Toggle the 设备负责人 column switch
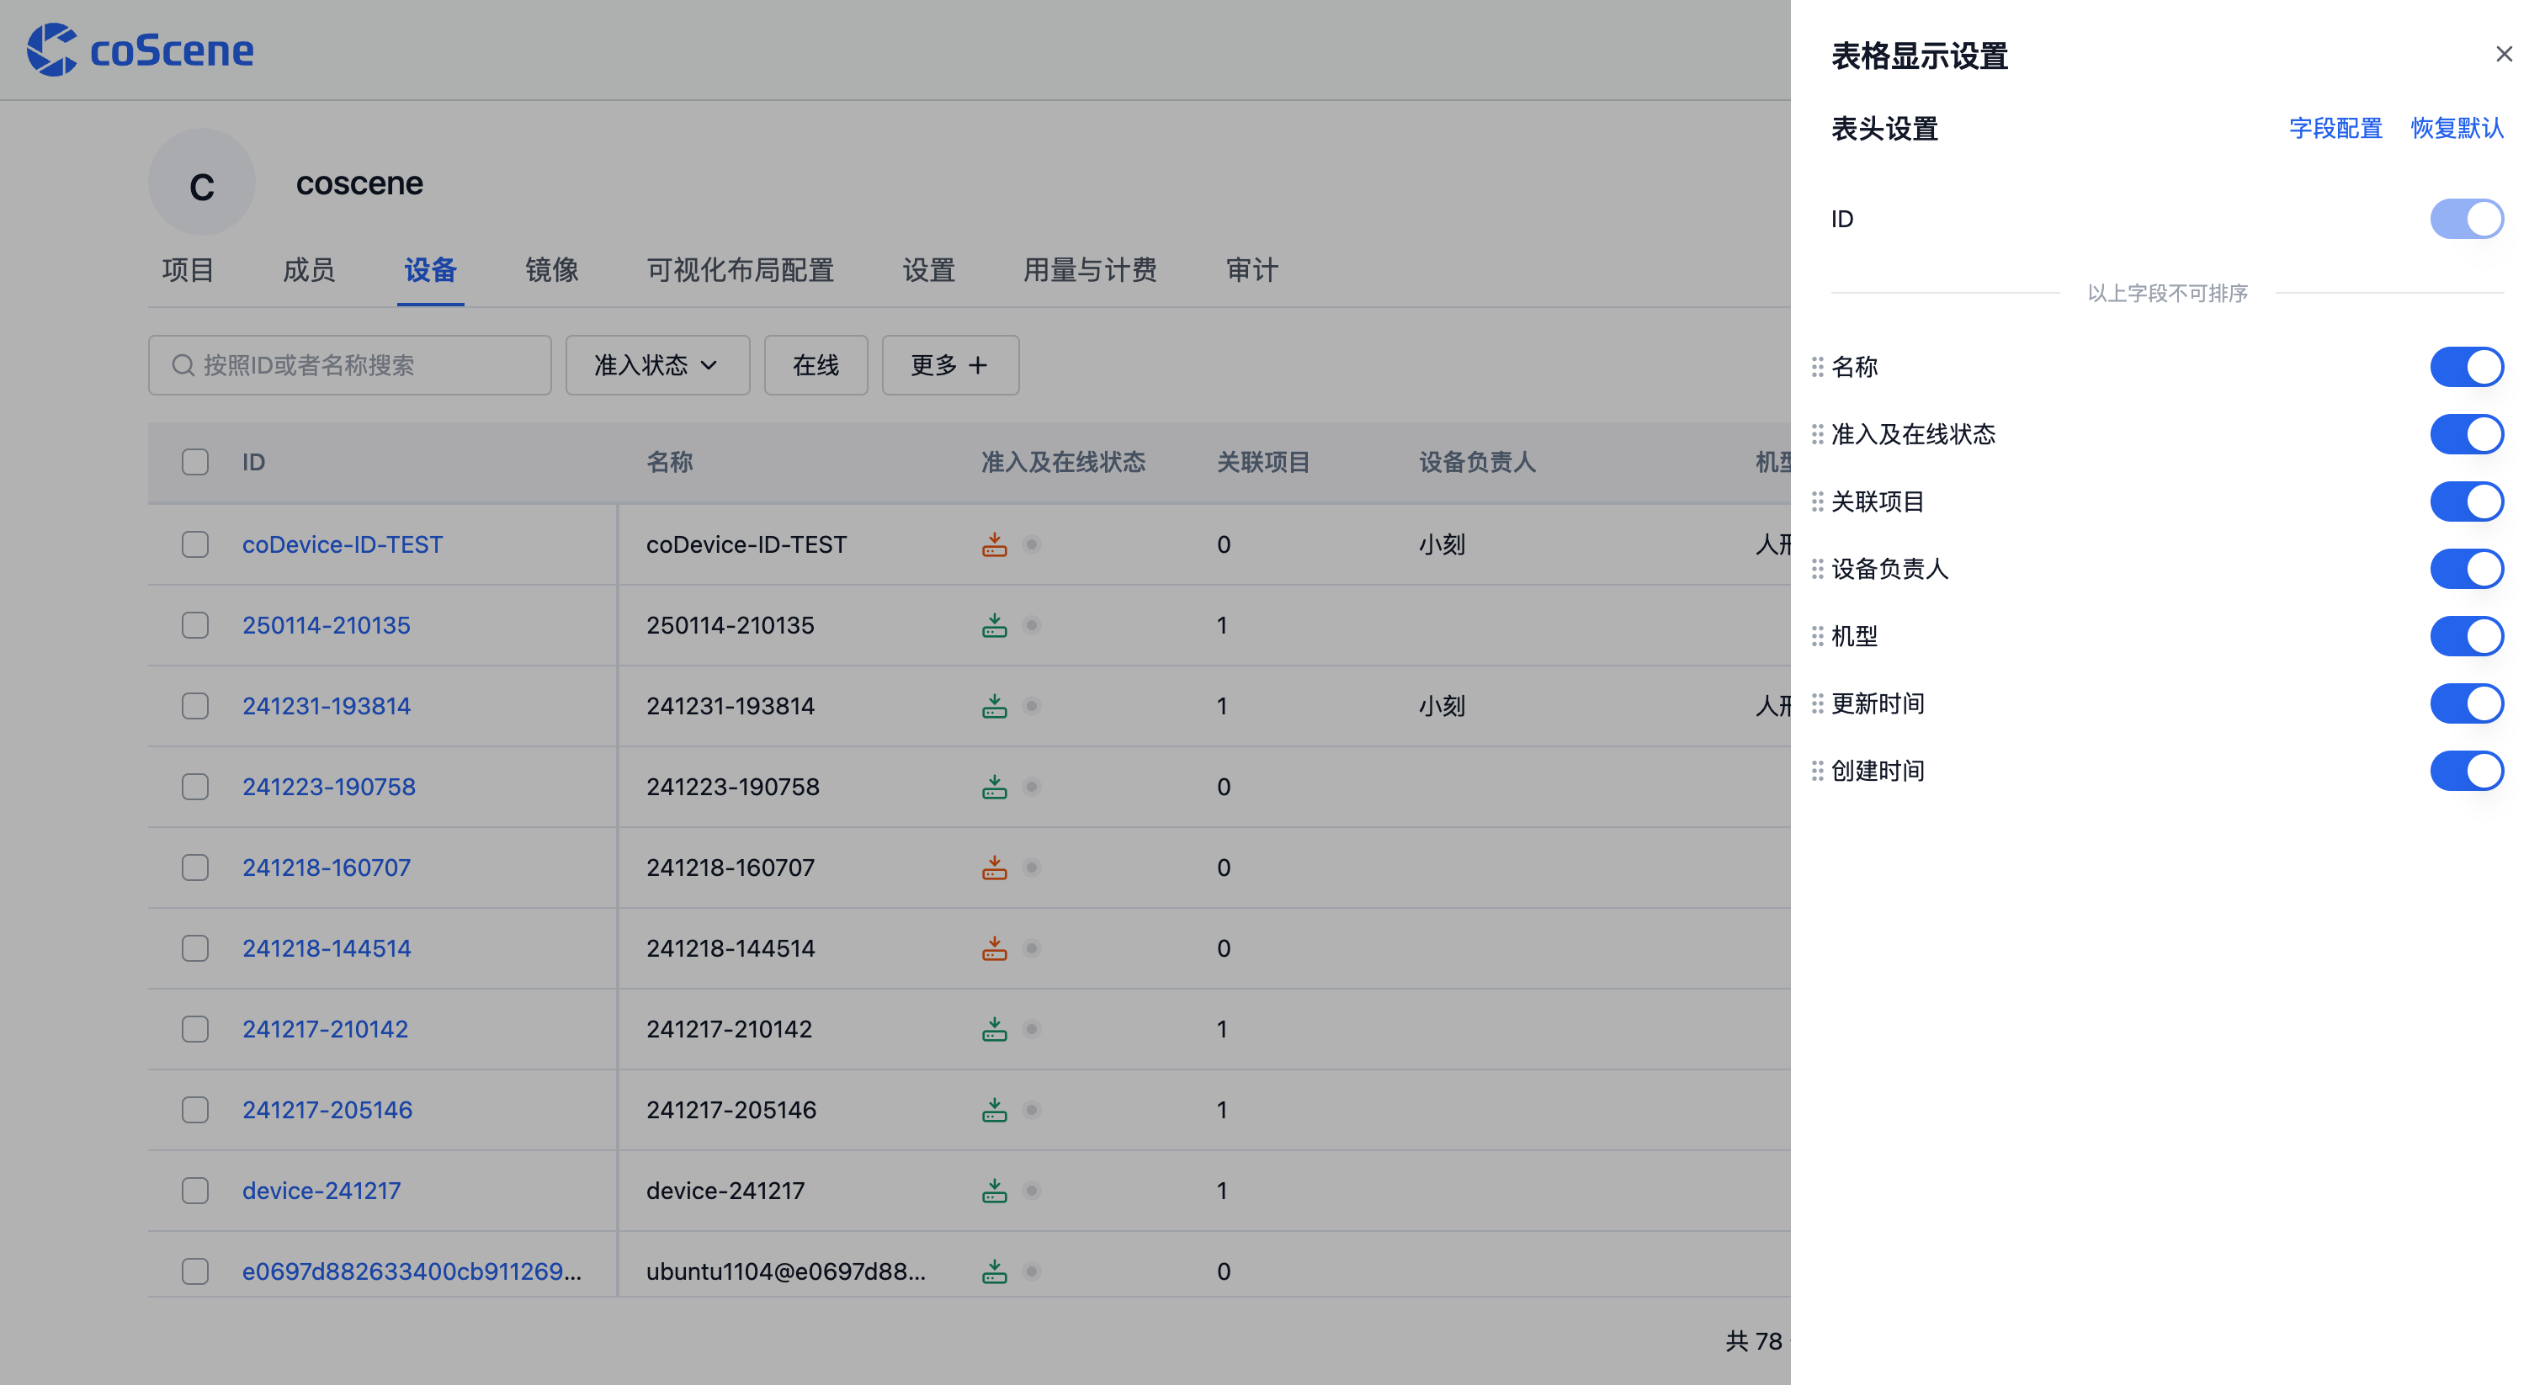The width and height of the screenshot is (2545, 1385). [x=2466, y=569]
